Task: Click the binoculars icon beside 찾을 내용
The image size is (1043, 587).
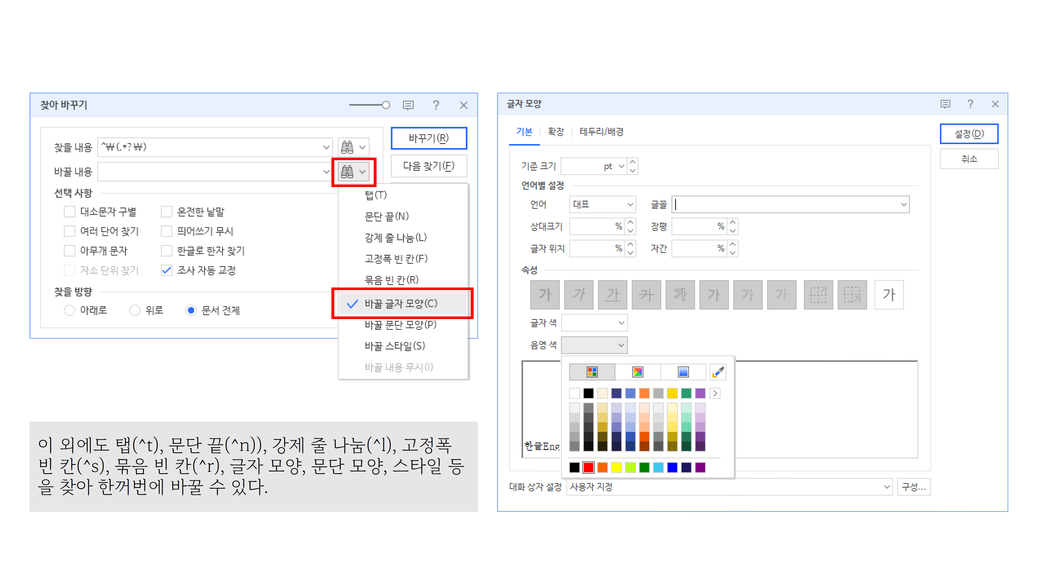Action: [x=347, y=147]
